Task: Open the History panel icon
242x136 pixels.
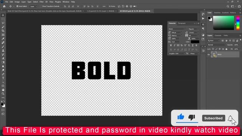Action: (x=203, y=14)
